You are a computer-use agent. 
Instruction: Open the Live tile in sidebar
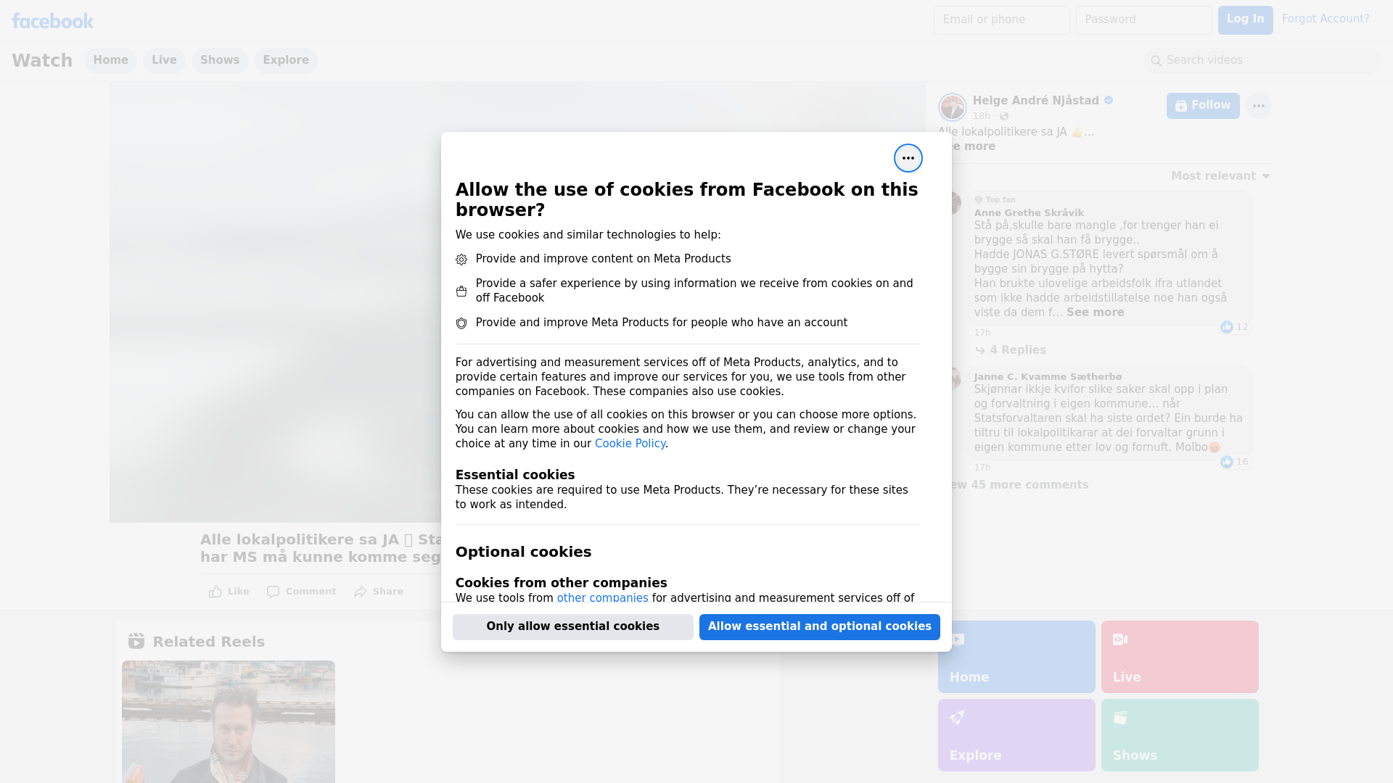click(x=1180, y=657)
